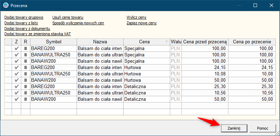
Task: Open 'Sposób wyliczania nowych cen' link
Action: click(78, 23)
